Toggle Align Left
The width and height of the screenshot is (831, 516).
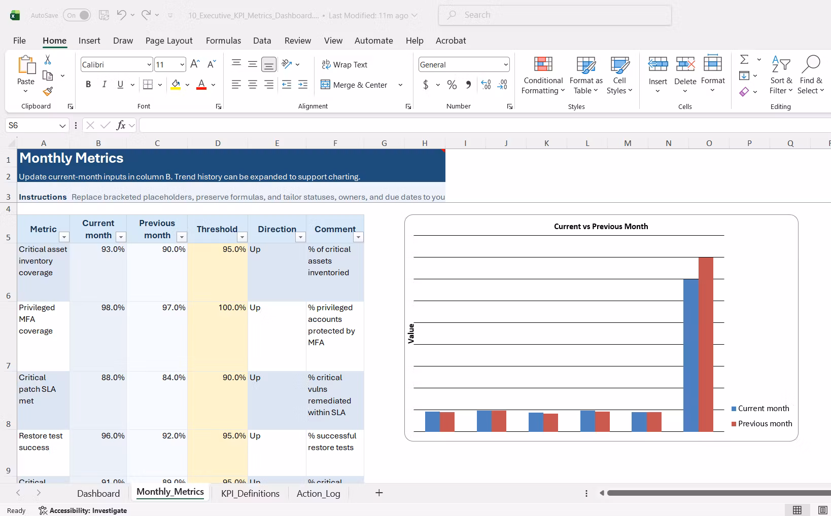click(236, 85)
